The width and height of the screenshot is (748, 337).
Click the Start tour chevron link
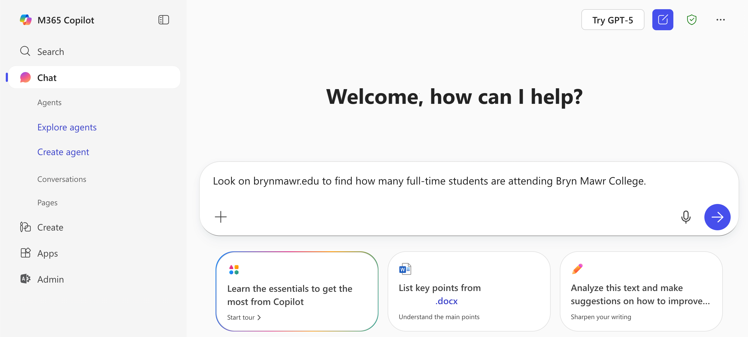(244, 317)
